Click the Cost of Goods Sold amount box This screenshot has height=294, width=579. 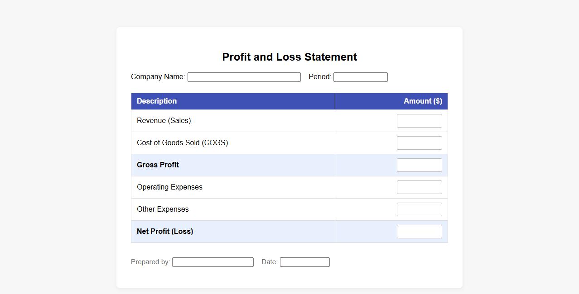[419, 143]
